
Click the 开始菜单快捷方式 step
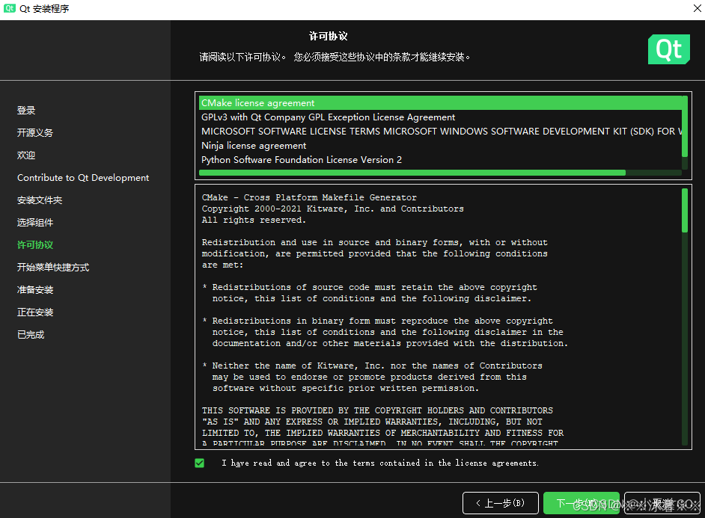(53, 268)
